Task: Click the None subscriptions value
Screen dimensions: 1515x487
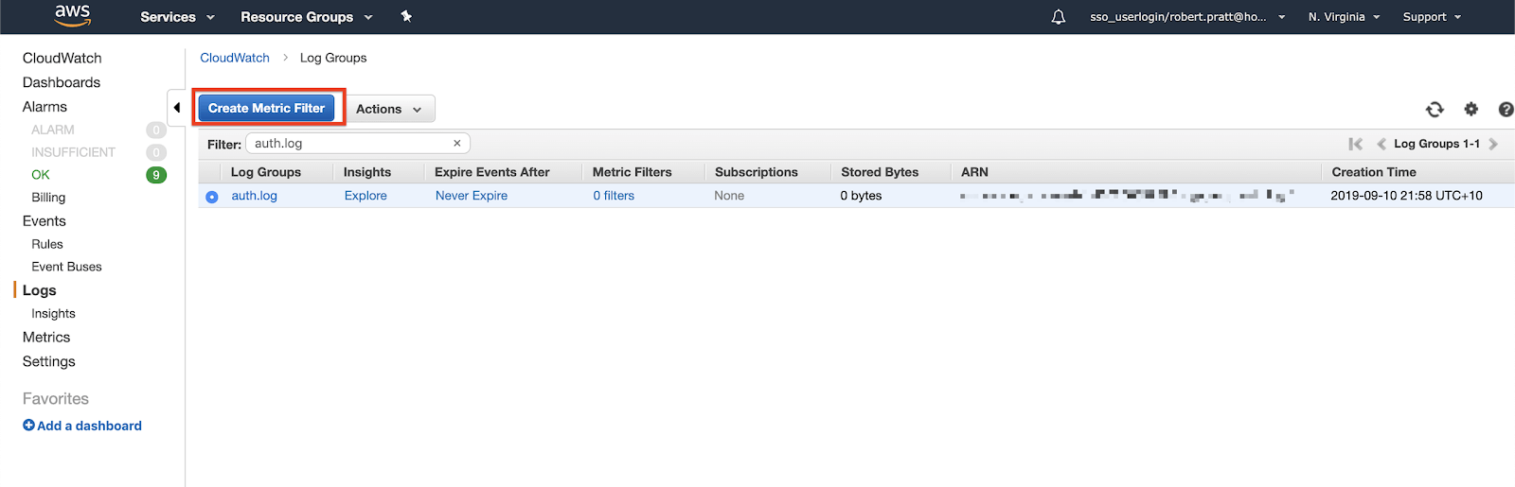Action: [729, 196]
